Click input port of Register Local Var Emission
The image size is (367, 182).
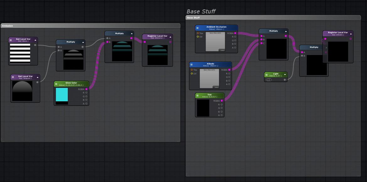145,42
